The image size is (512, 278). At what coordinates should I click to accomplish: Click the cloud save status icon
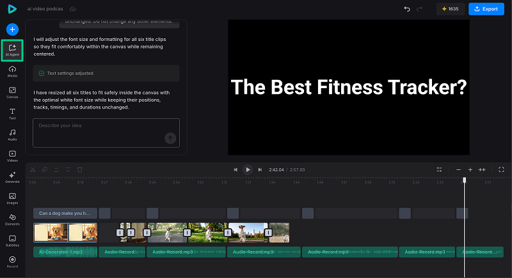point(73,9)
